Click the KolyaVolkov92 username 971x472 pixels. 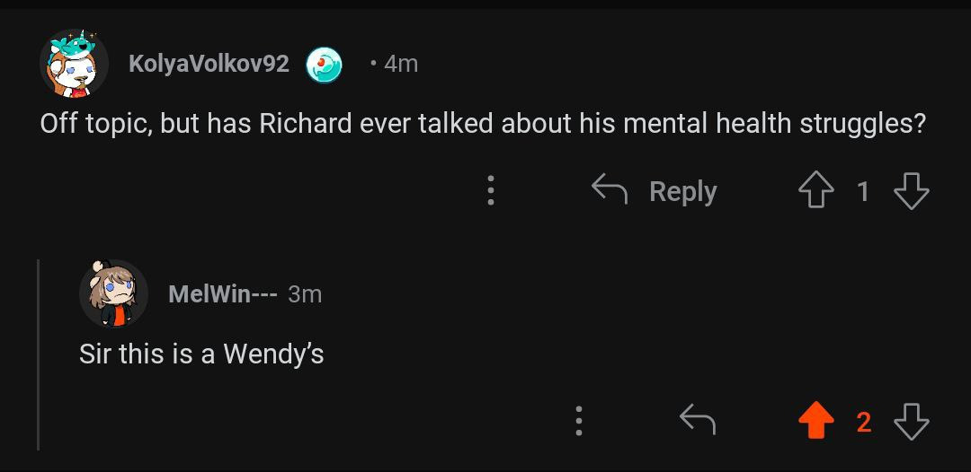[x=209, y=64]
